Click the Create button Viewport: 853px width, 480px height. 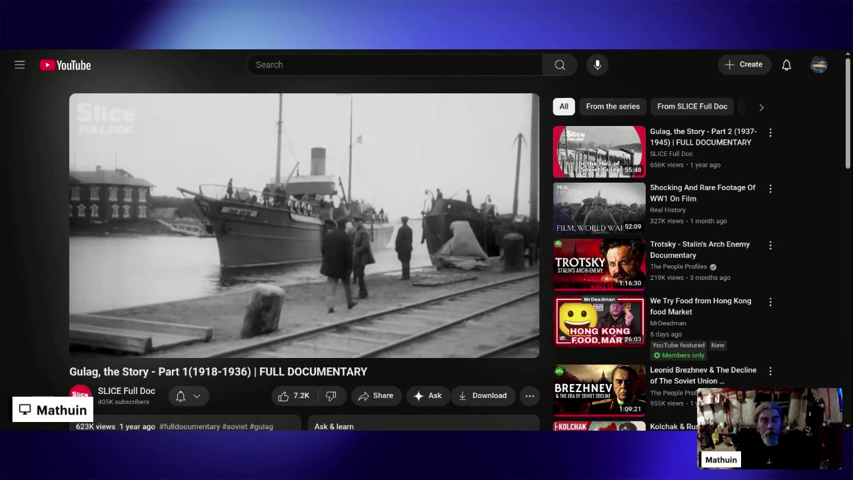click(744, 65)
